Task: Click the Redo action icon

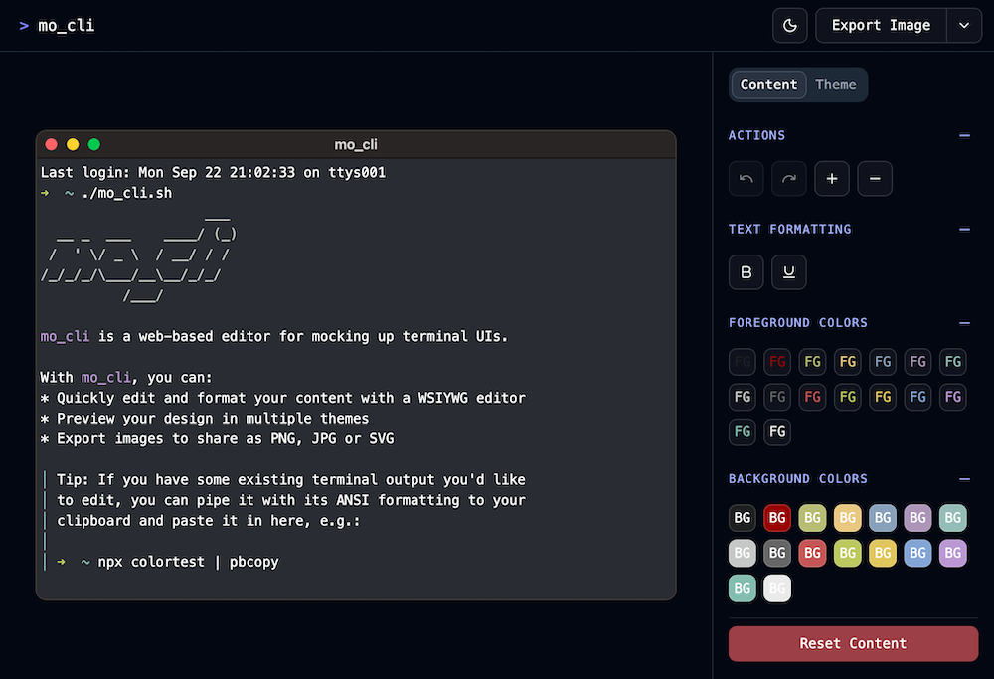Action: (789, 178)
